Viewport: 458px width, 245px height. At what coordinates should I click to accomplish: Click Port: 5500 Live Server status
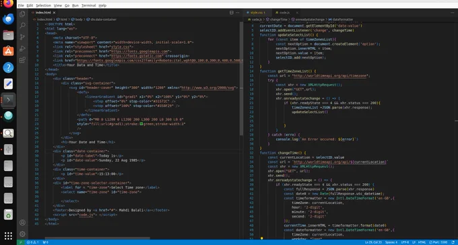(x=438, y=242)
